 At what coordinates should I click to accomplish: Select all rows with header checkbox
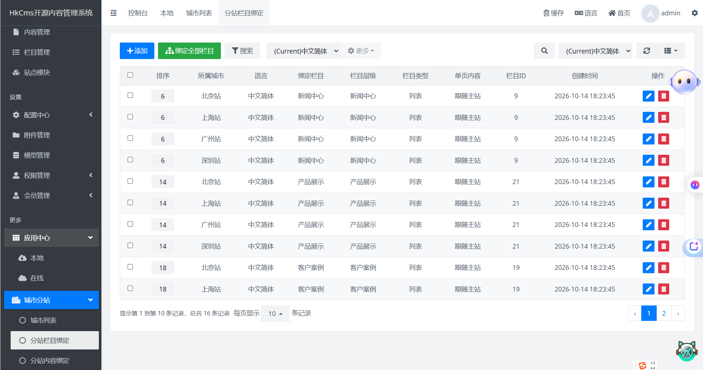130,75
